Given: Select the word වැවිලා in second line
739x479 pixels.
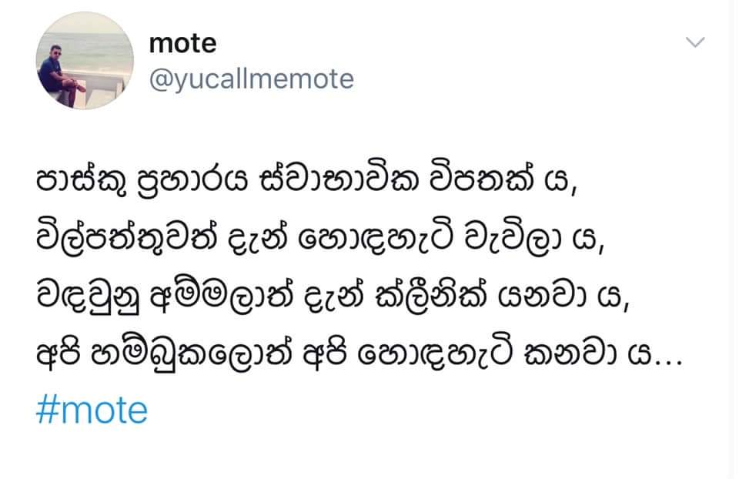Looking at the screenshot, I should 513,239.
